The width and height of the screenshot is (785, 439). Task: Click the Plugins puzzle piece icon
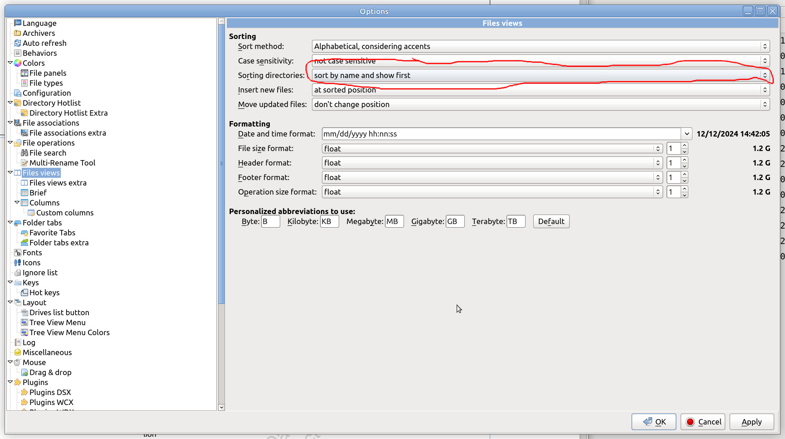(x=18, y=382)
